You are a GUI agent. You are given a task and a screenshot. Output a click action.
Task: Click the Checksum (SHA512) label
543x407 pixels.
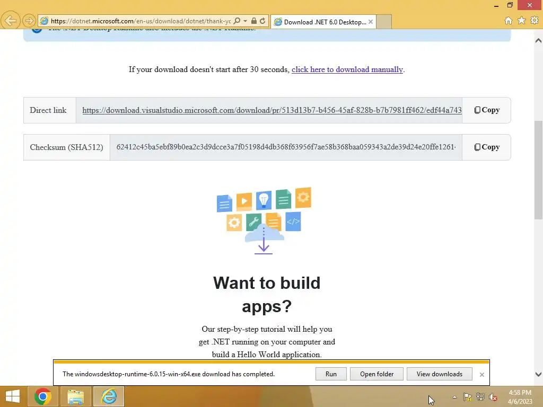66,147
